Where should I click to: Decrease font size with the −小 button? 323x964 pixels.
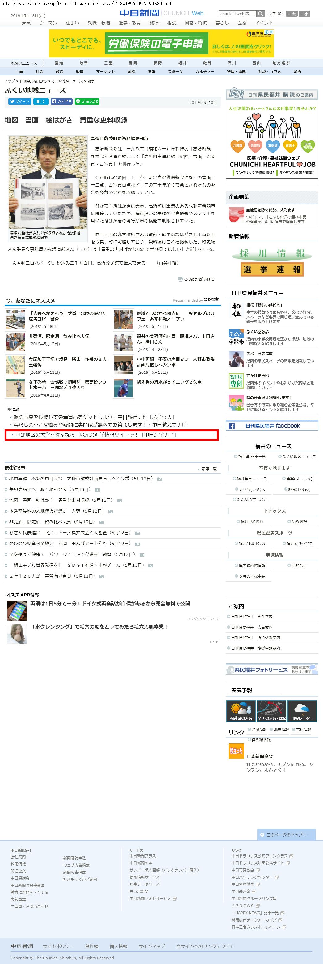point(304,14)
